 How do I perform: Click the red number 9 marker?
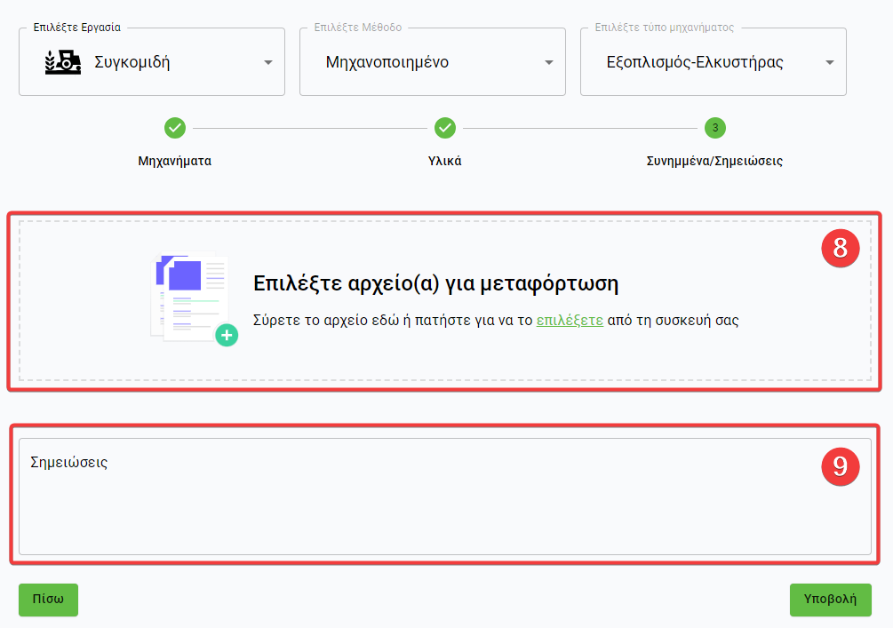[x=840, y=465]
